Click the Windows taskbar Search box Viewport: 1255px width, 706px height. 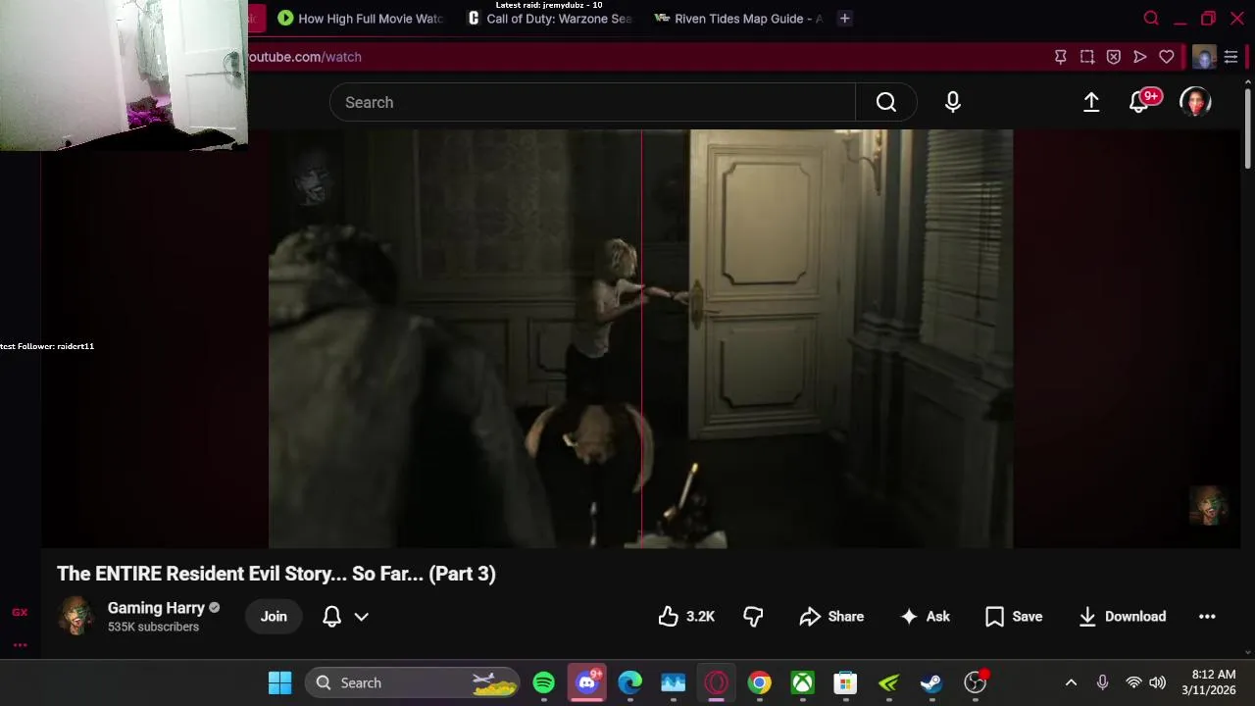(413, 682)
